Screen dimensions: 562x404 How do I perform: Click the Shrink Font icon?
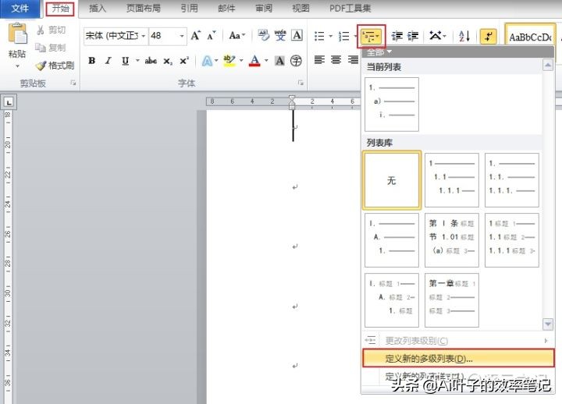click(212, 35)
